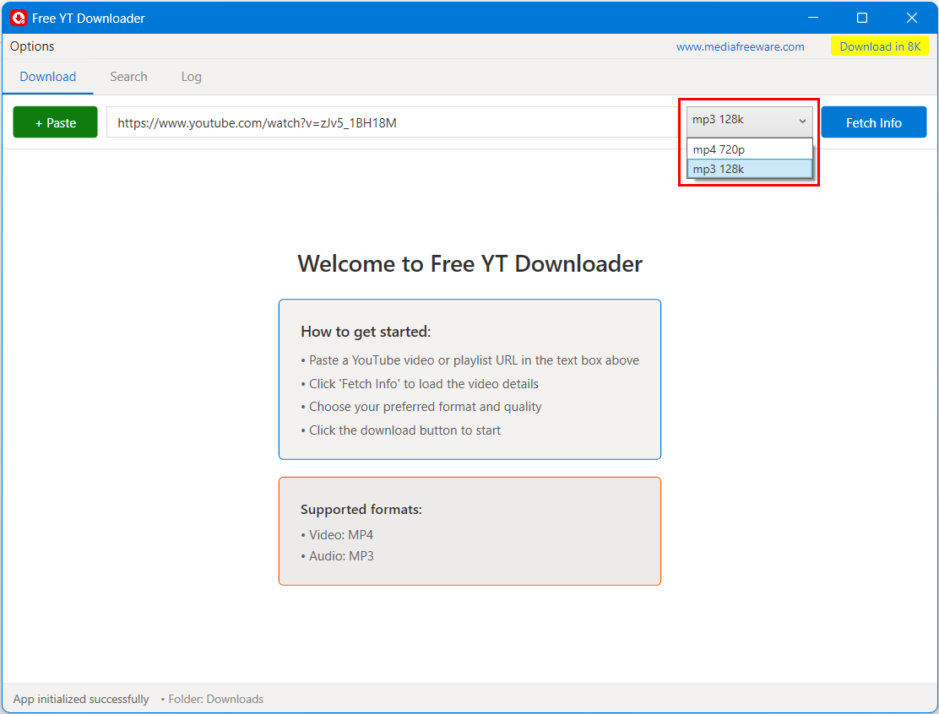Click the Supported formats panel
Viewport: 939px width, 714px height.
tap(469, 531)
